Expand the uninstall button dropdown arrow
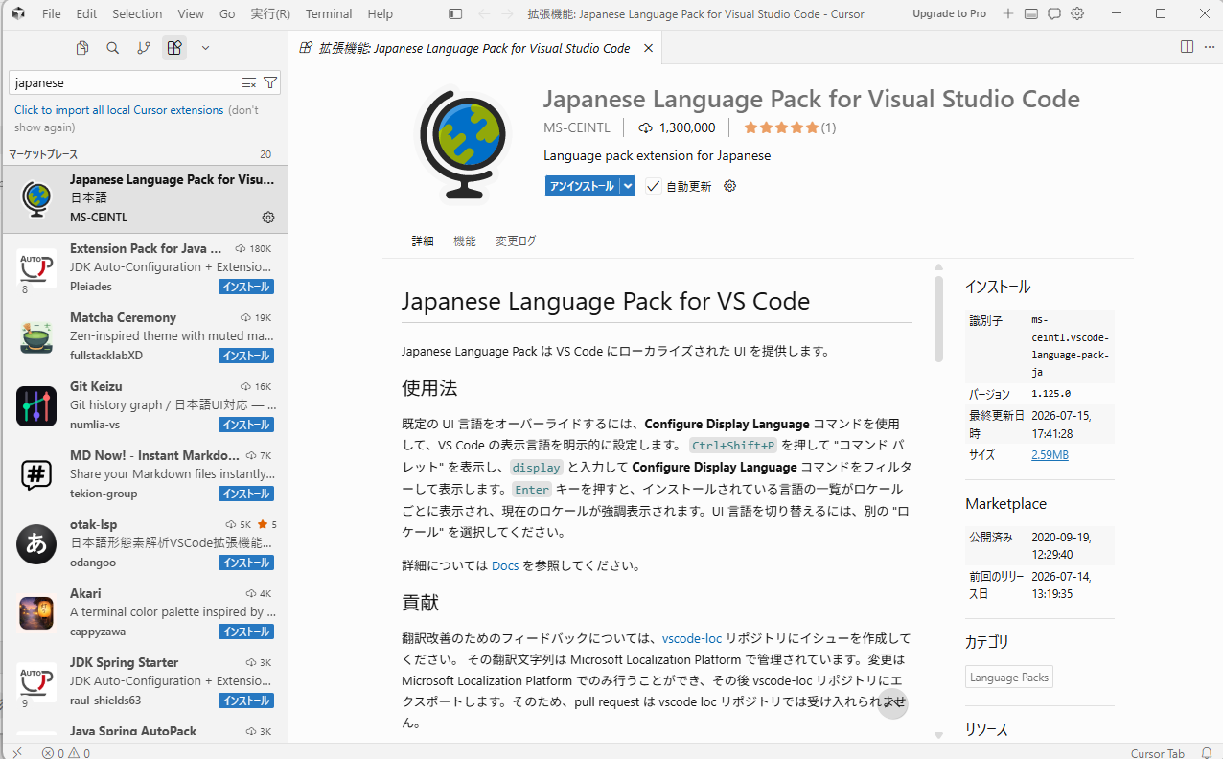 (x=628, y=186)
